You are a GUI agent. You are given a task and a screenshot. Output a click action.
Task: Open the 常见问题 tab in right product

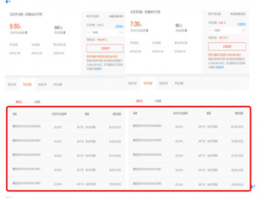point(179,83)
